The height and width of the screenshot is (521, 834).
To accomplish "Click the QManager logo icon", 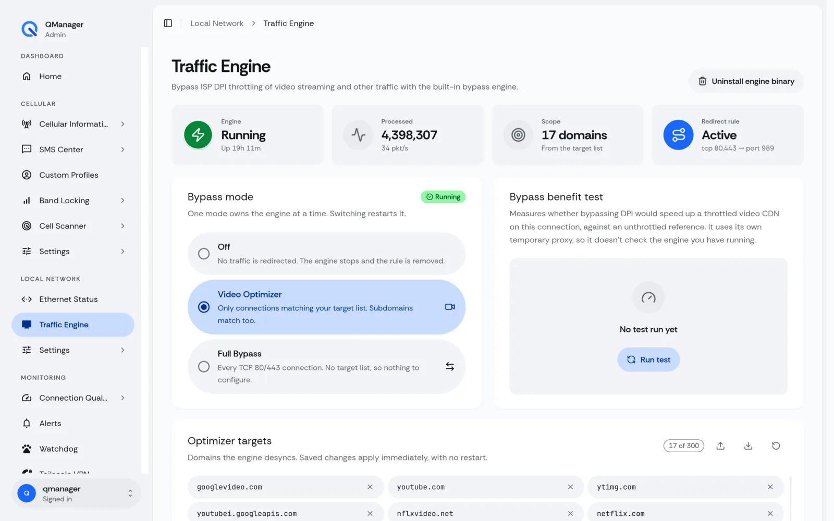I will coord(30,29).
